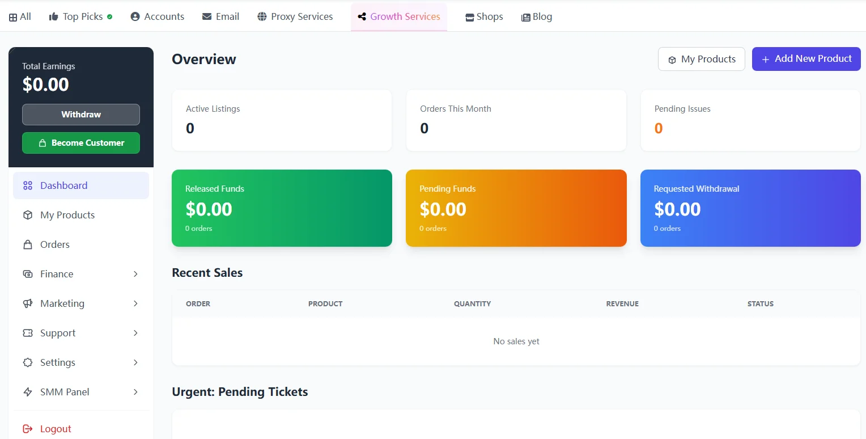Click the Add New Product button
Viewport: 866px width, 439px height.
point(806,59)
